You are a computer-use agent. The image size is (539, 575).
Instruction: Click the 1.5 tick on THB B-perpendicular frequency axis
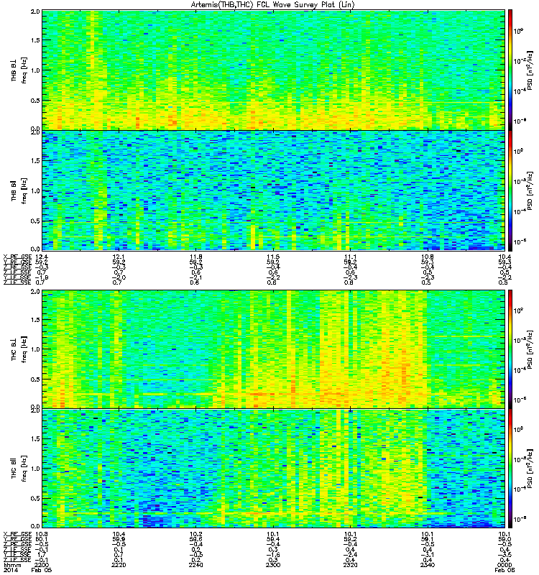35,40
